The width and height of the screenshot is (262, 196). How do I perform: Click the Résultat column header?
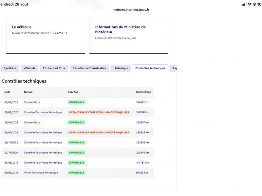click(x=73, y=92)
